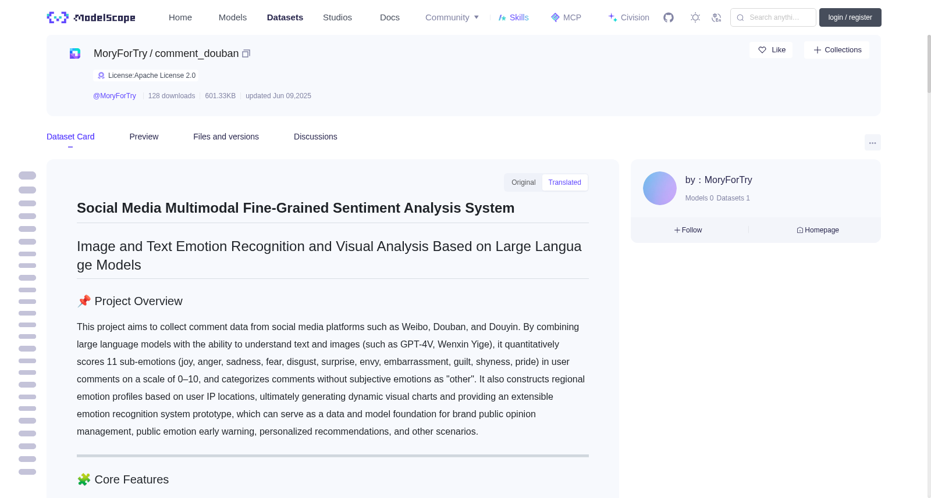Viewport: 931px width, 498px height.
Task: Open the Discussions tab
Action: pos(315,137)
